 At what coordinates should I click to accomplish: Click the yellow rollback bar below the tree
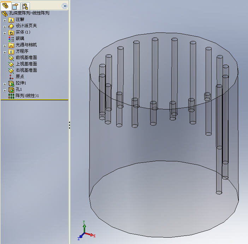click(34, 100)
